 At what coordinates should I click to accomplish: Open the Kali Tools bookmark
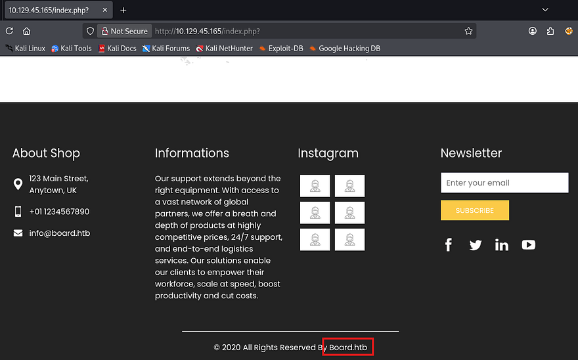[72, 48]
